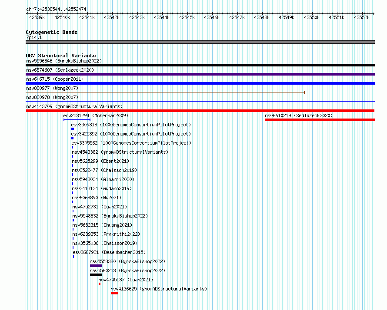Click the 42545k ruler tick label
Image resolution: width=387 pixels, height=310 pixels.
point(187,17)
